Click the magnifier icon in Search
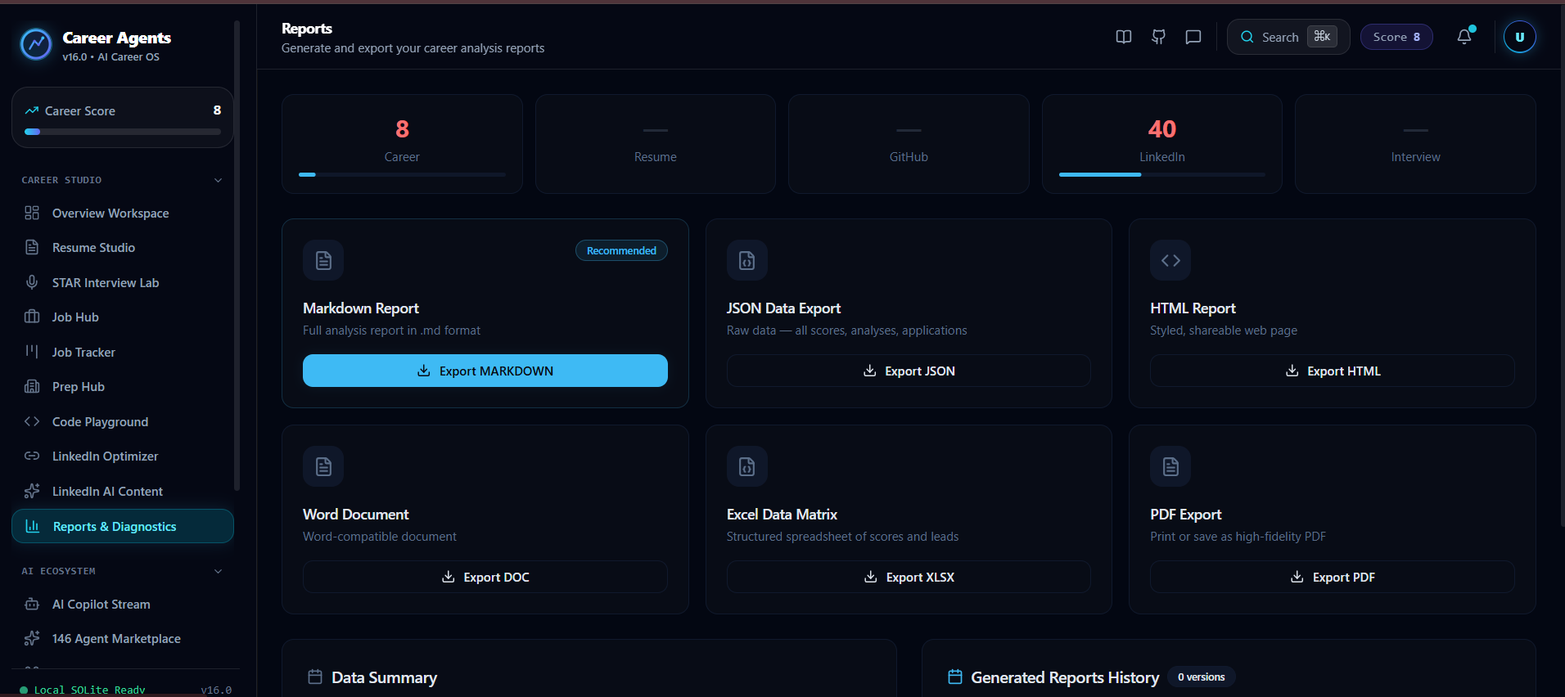 1247,37
